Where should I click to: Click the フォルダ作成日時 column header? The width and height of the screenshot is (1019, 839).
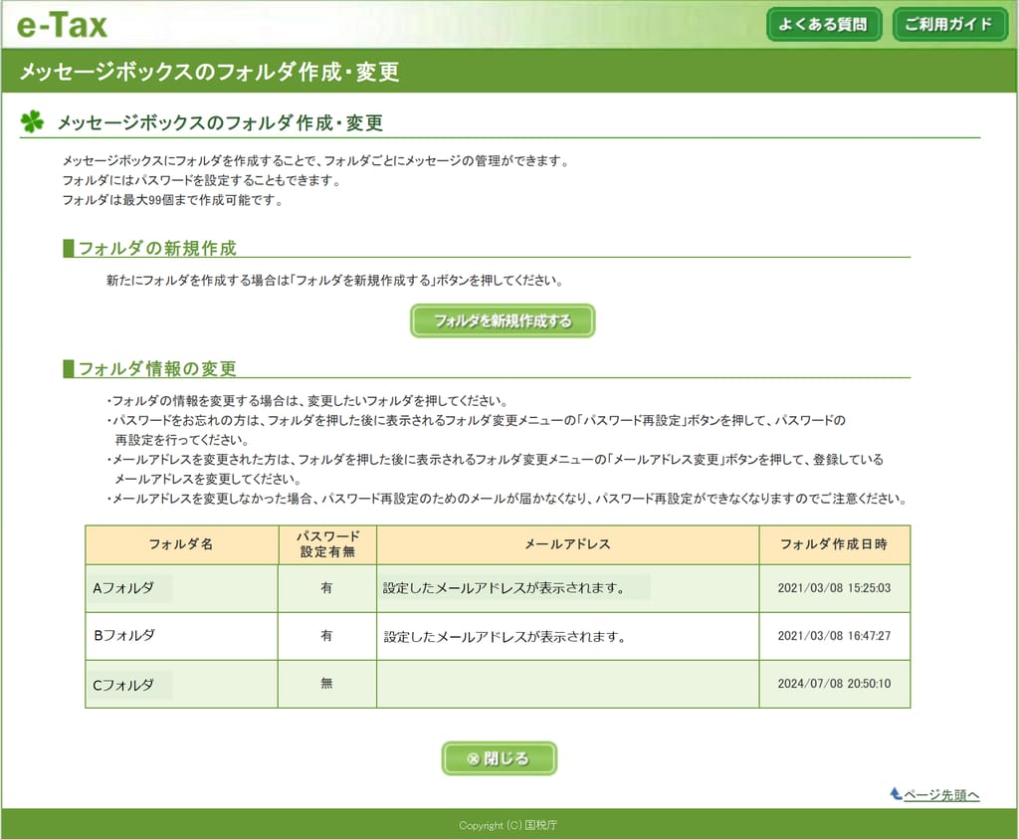835,544
